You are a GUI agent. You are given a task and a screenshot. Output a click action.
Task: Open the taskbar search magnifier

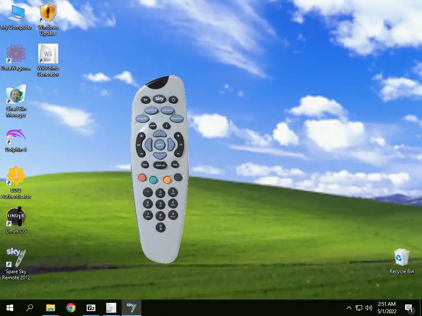(30, 308)
